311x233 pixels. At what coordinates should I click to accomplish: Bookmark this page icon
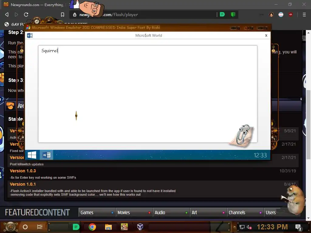tap(63, 15)
